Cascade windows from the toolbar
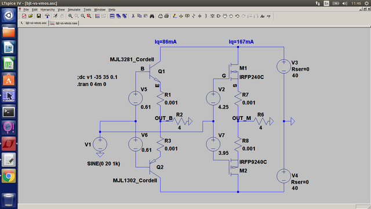 pos(118,16)
